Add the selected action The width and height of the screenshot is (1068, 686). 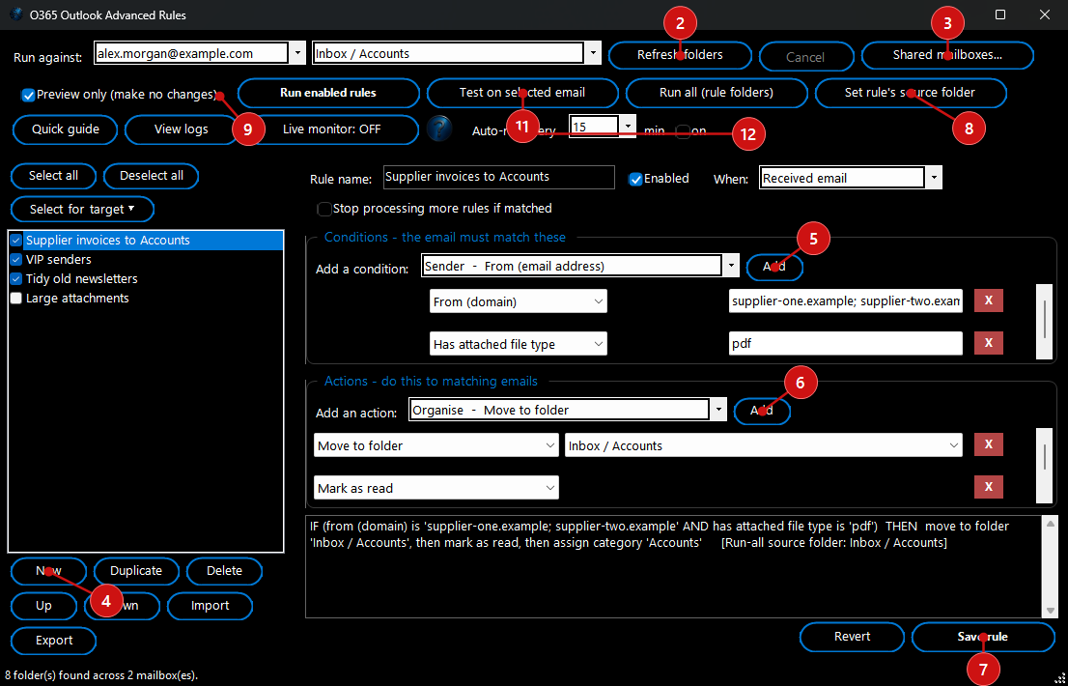click(x=762, y=411)
